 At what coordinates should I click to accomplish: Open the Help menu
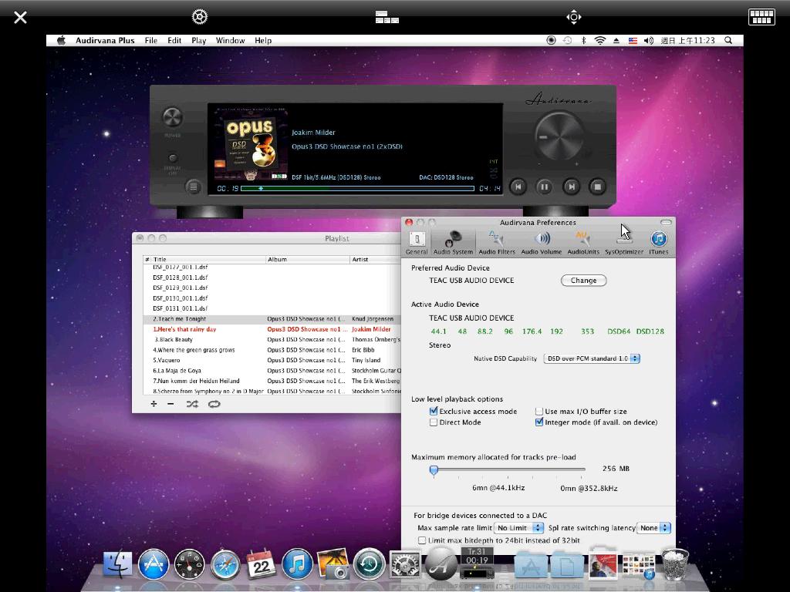point(263,40)
